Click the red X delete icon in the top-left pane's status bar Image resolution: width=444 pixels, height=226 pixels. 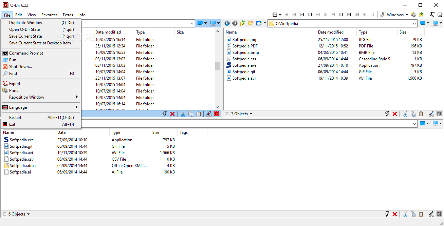172,114
